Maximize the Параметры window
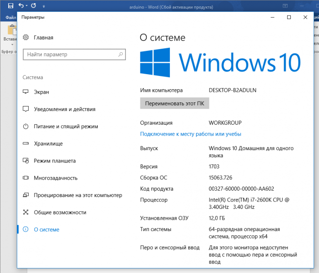 coord(289,17)
